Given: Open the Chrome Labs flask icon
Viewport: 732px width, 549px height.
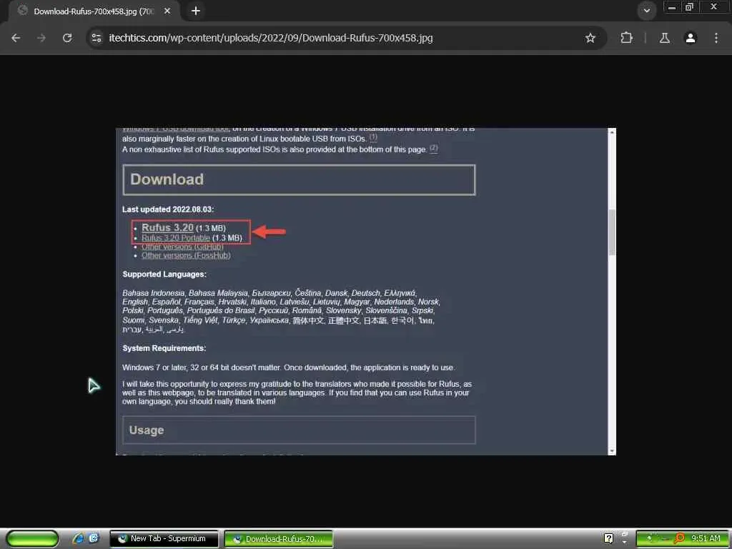Looking at the screenshot, I should tap(665, 38).
